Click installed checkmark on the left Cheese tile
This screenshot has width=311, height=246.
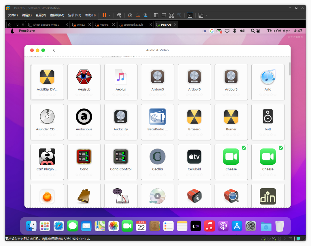click(244, 148)
